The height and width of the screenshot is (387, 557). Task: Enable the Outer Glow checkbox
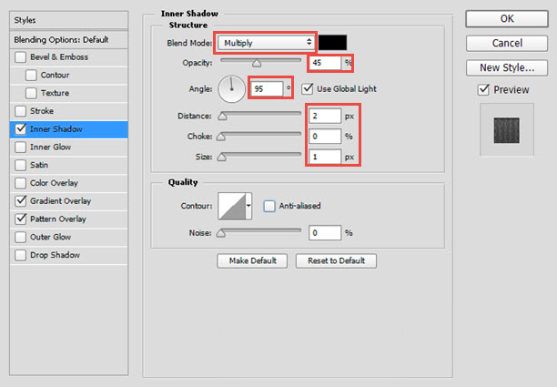tap(21, 237)
